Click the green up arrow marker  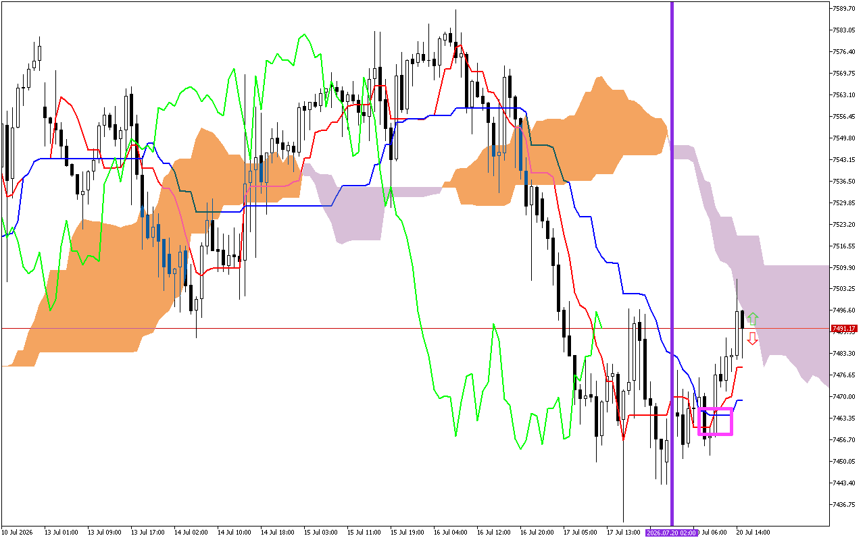pyautogui.click(x=753, y=319)
